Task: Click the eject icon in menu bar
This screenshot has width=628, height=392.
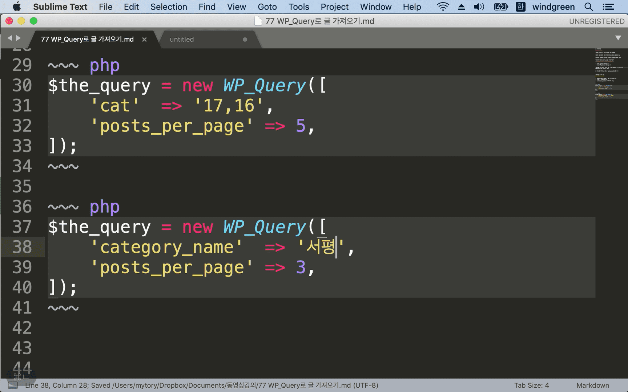Action: tap(461, 7)
